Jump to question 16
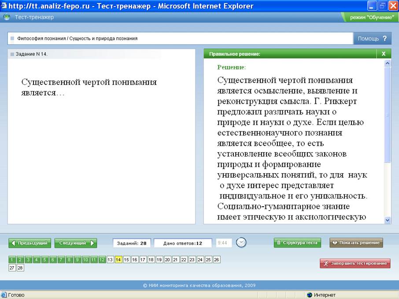The width and height of the screenshot is (399, 299). 135,259
